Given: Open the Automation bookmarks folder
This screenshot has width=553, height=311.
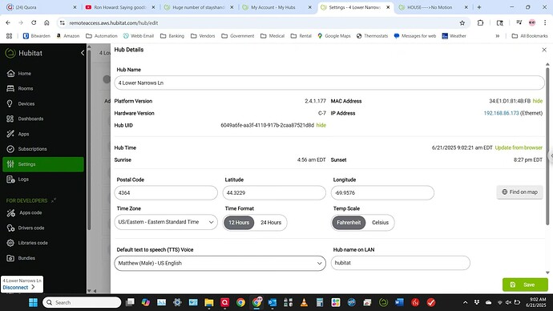Looking at the screenshot, I should click(x=102, y=36).
